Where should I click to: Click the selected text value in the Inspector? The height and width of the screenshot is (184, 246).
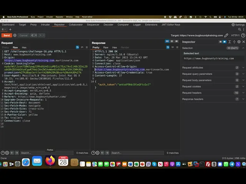(209, 59)
